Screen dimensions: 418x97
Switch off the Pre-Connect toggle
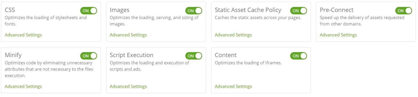point(404,11)
